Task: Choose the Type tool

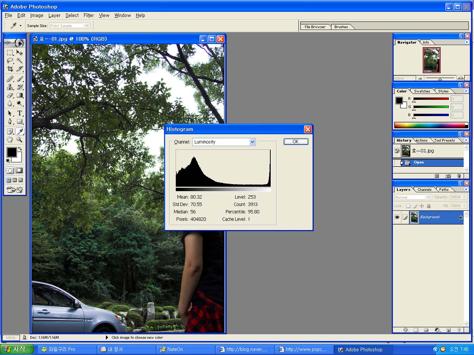Action: tap(20, 113)
